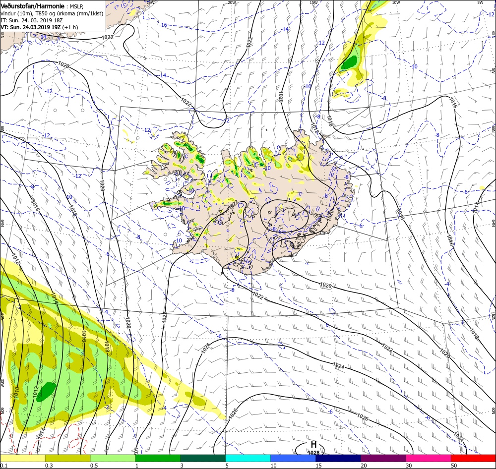Click the 'H' high pressure symbol

(x=313, y=444)
